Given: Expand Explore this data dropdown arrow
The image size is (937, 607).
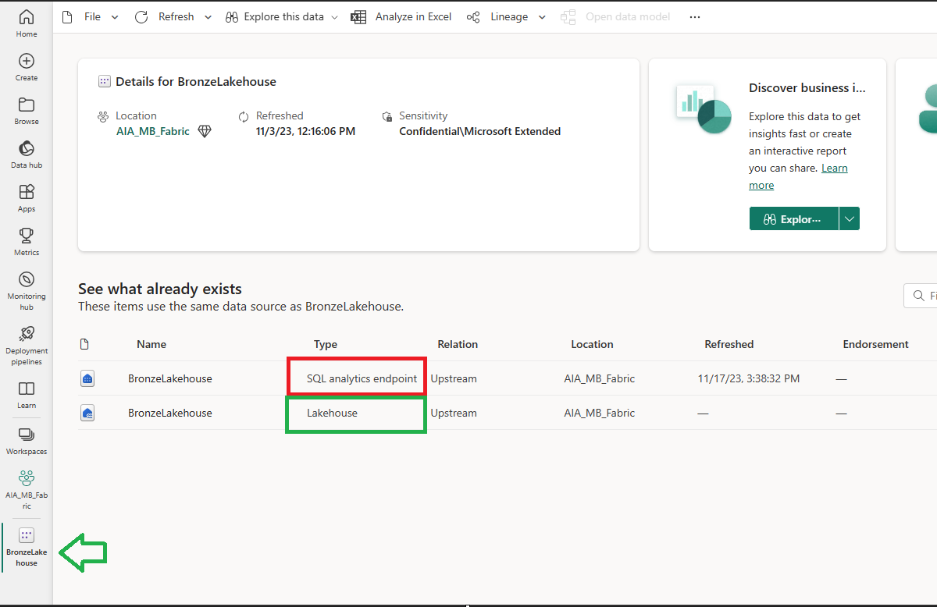Looking at the screenshot, I should point(335,17).
